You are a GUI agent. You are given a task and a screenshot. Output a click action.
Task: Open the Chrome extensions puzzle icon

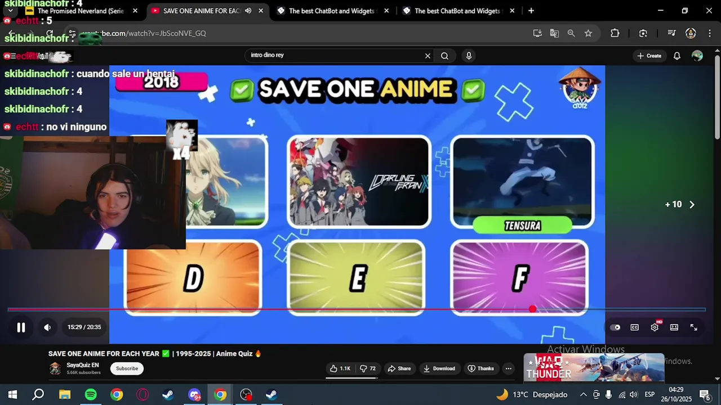click(x=615, y=33)
